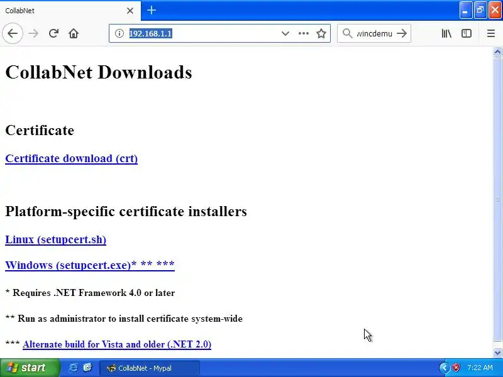Click the CollabNet Downloads heading
Screen dimensions: 503x377
pos(99,72)
